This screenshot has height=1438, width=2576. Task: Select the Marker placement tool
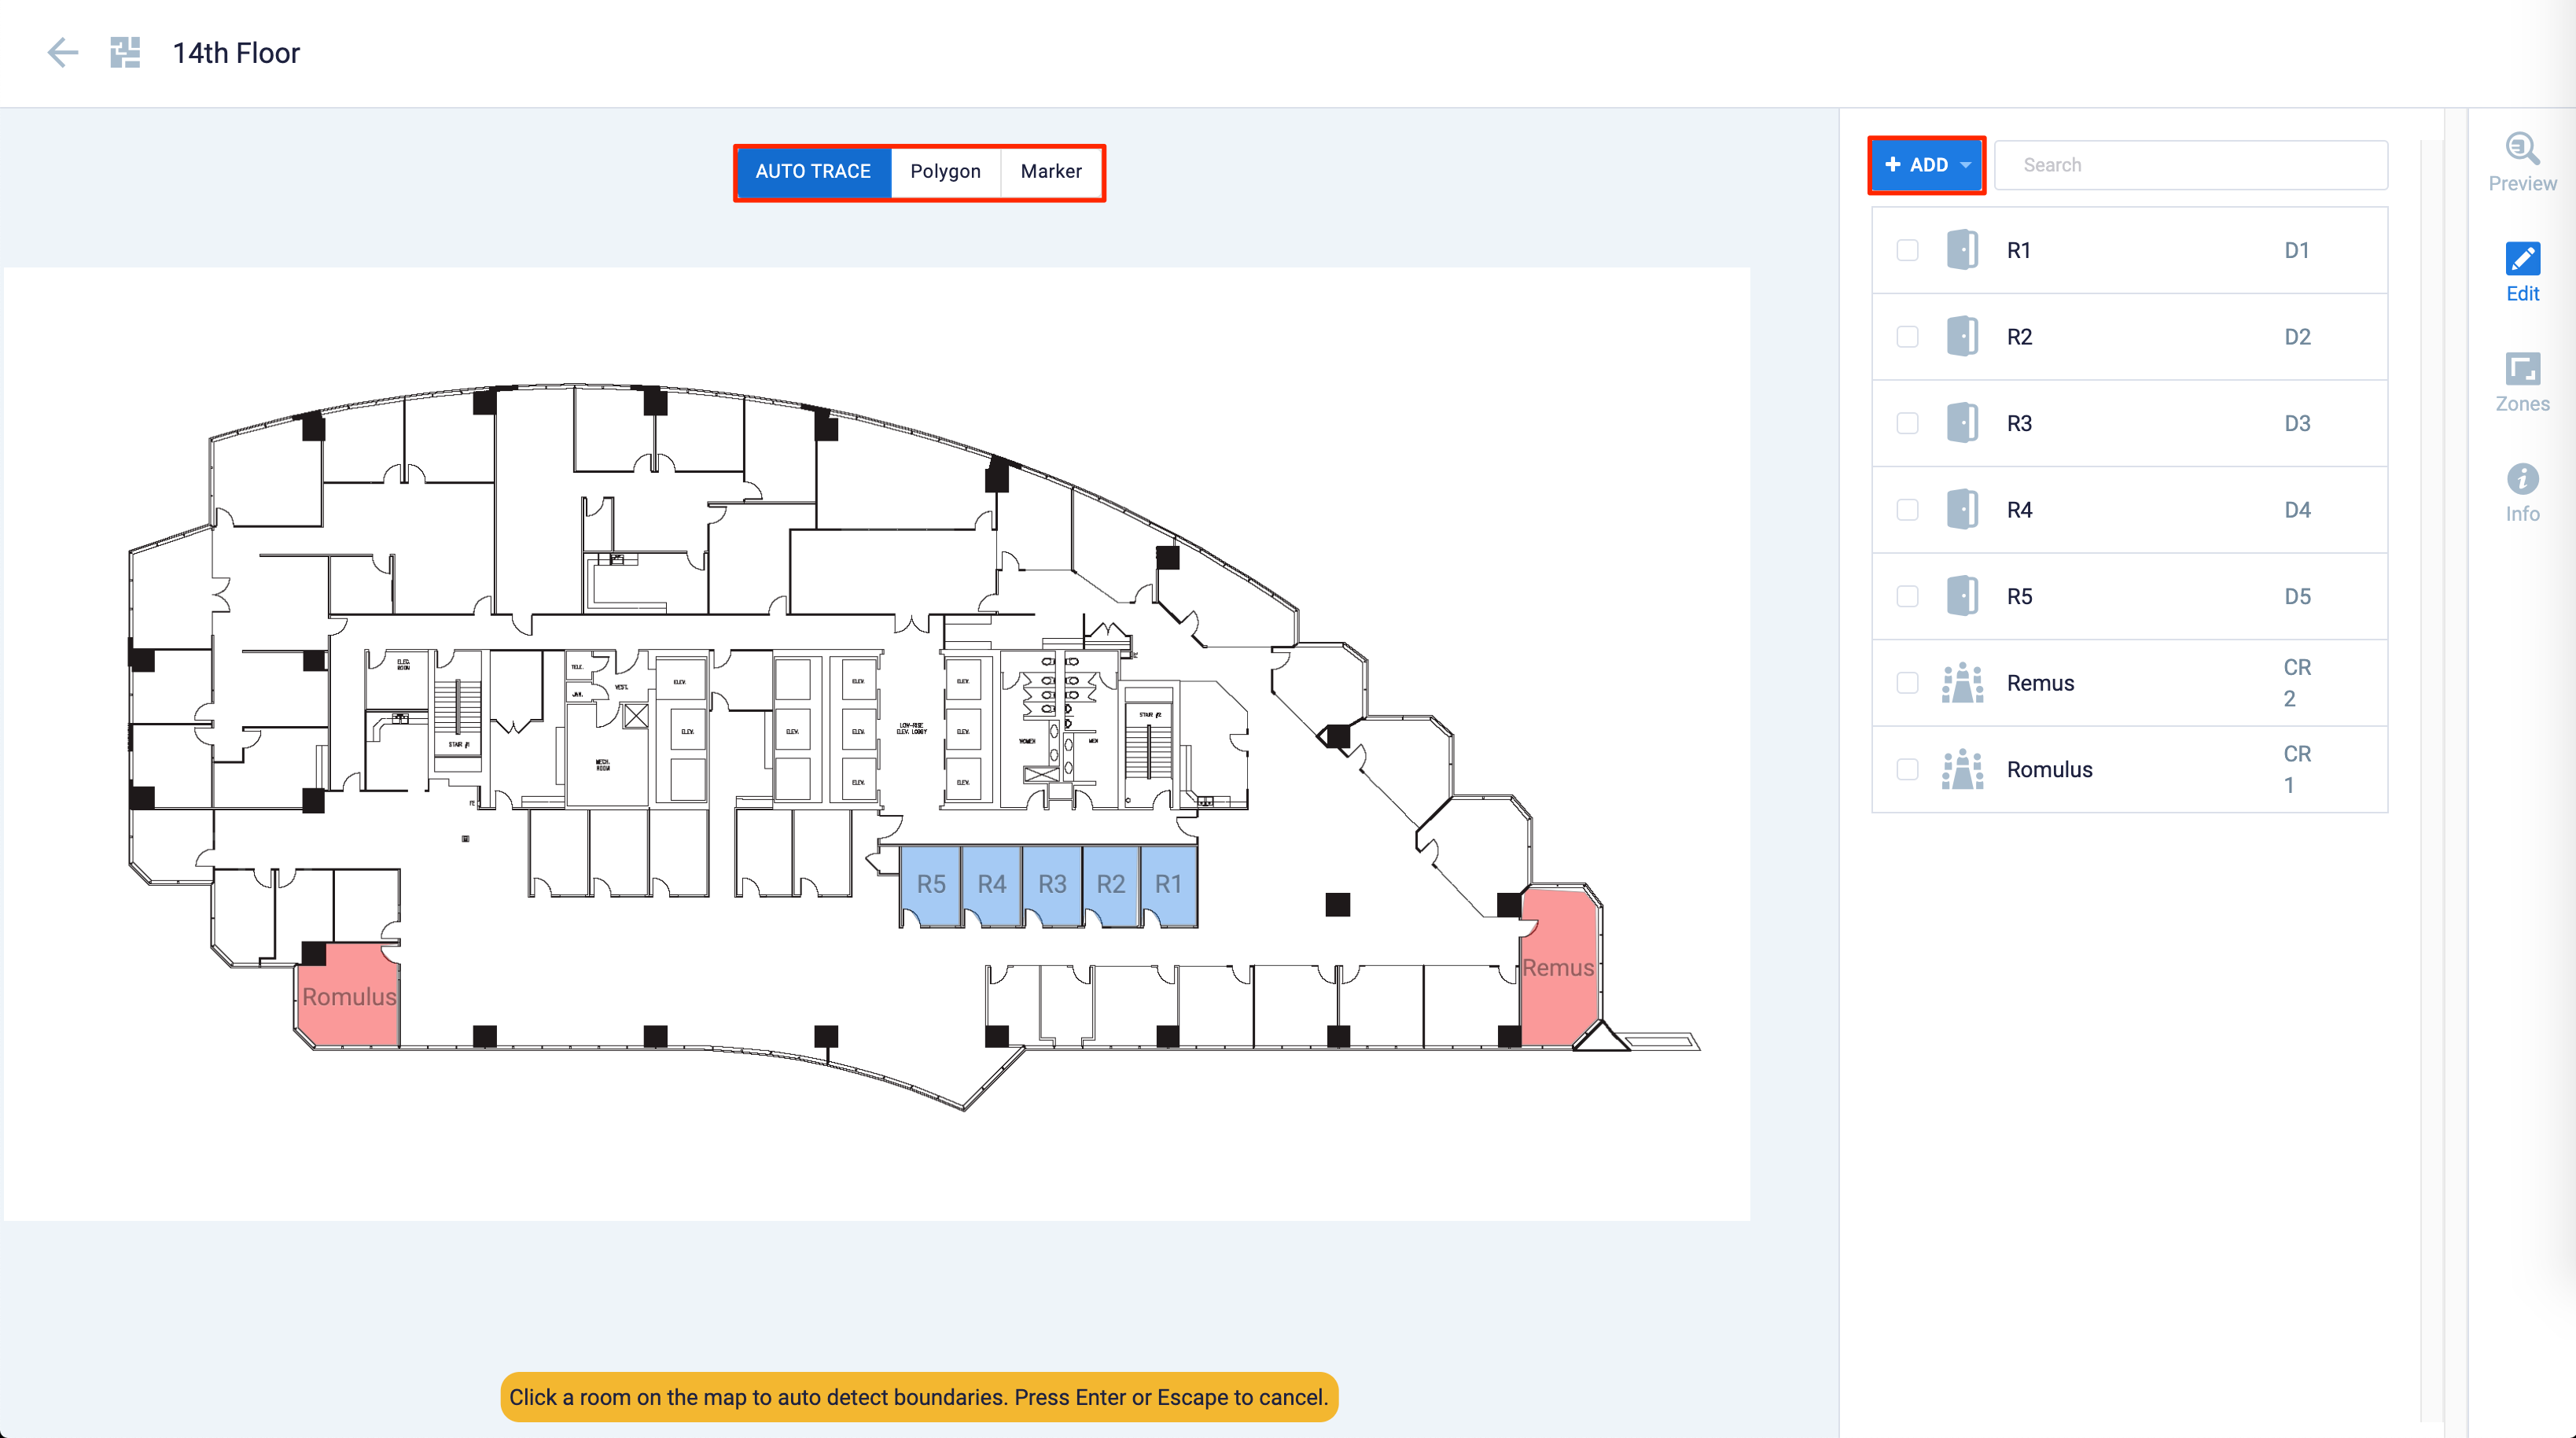pyautogui.click(x=1049, y=171)
